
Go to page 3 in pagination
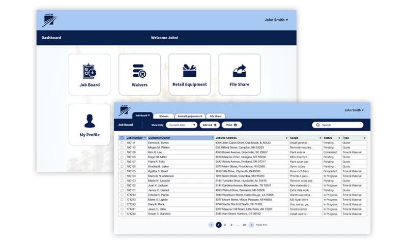231,225
